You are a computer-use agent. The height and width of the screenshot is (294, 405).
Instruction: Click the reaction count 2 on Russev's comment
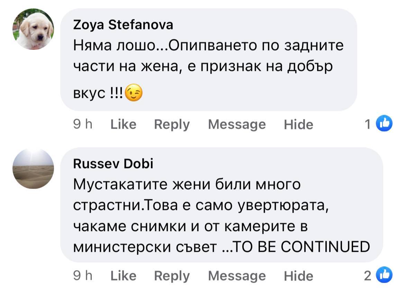[x=368, y=276]
